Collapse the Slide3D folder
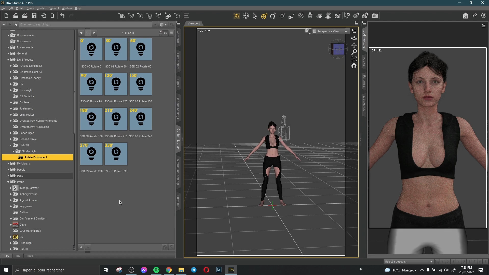 click(11, 145)
